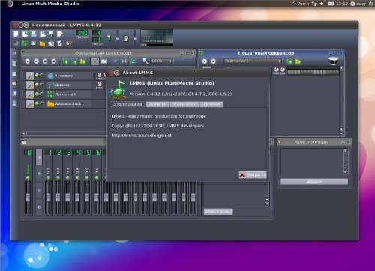
Task: Open the mail indicator in top panel
Action: (x=331, y=4)
